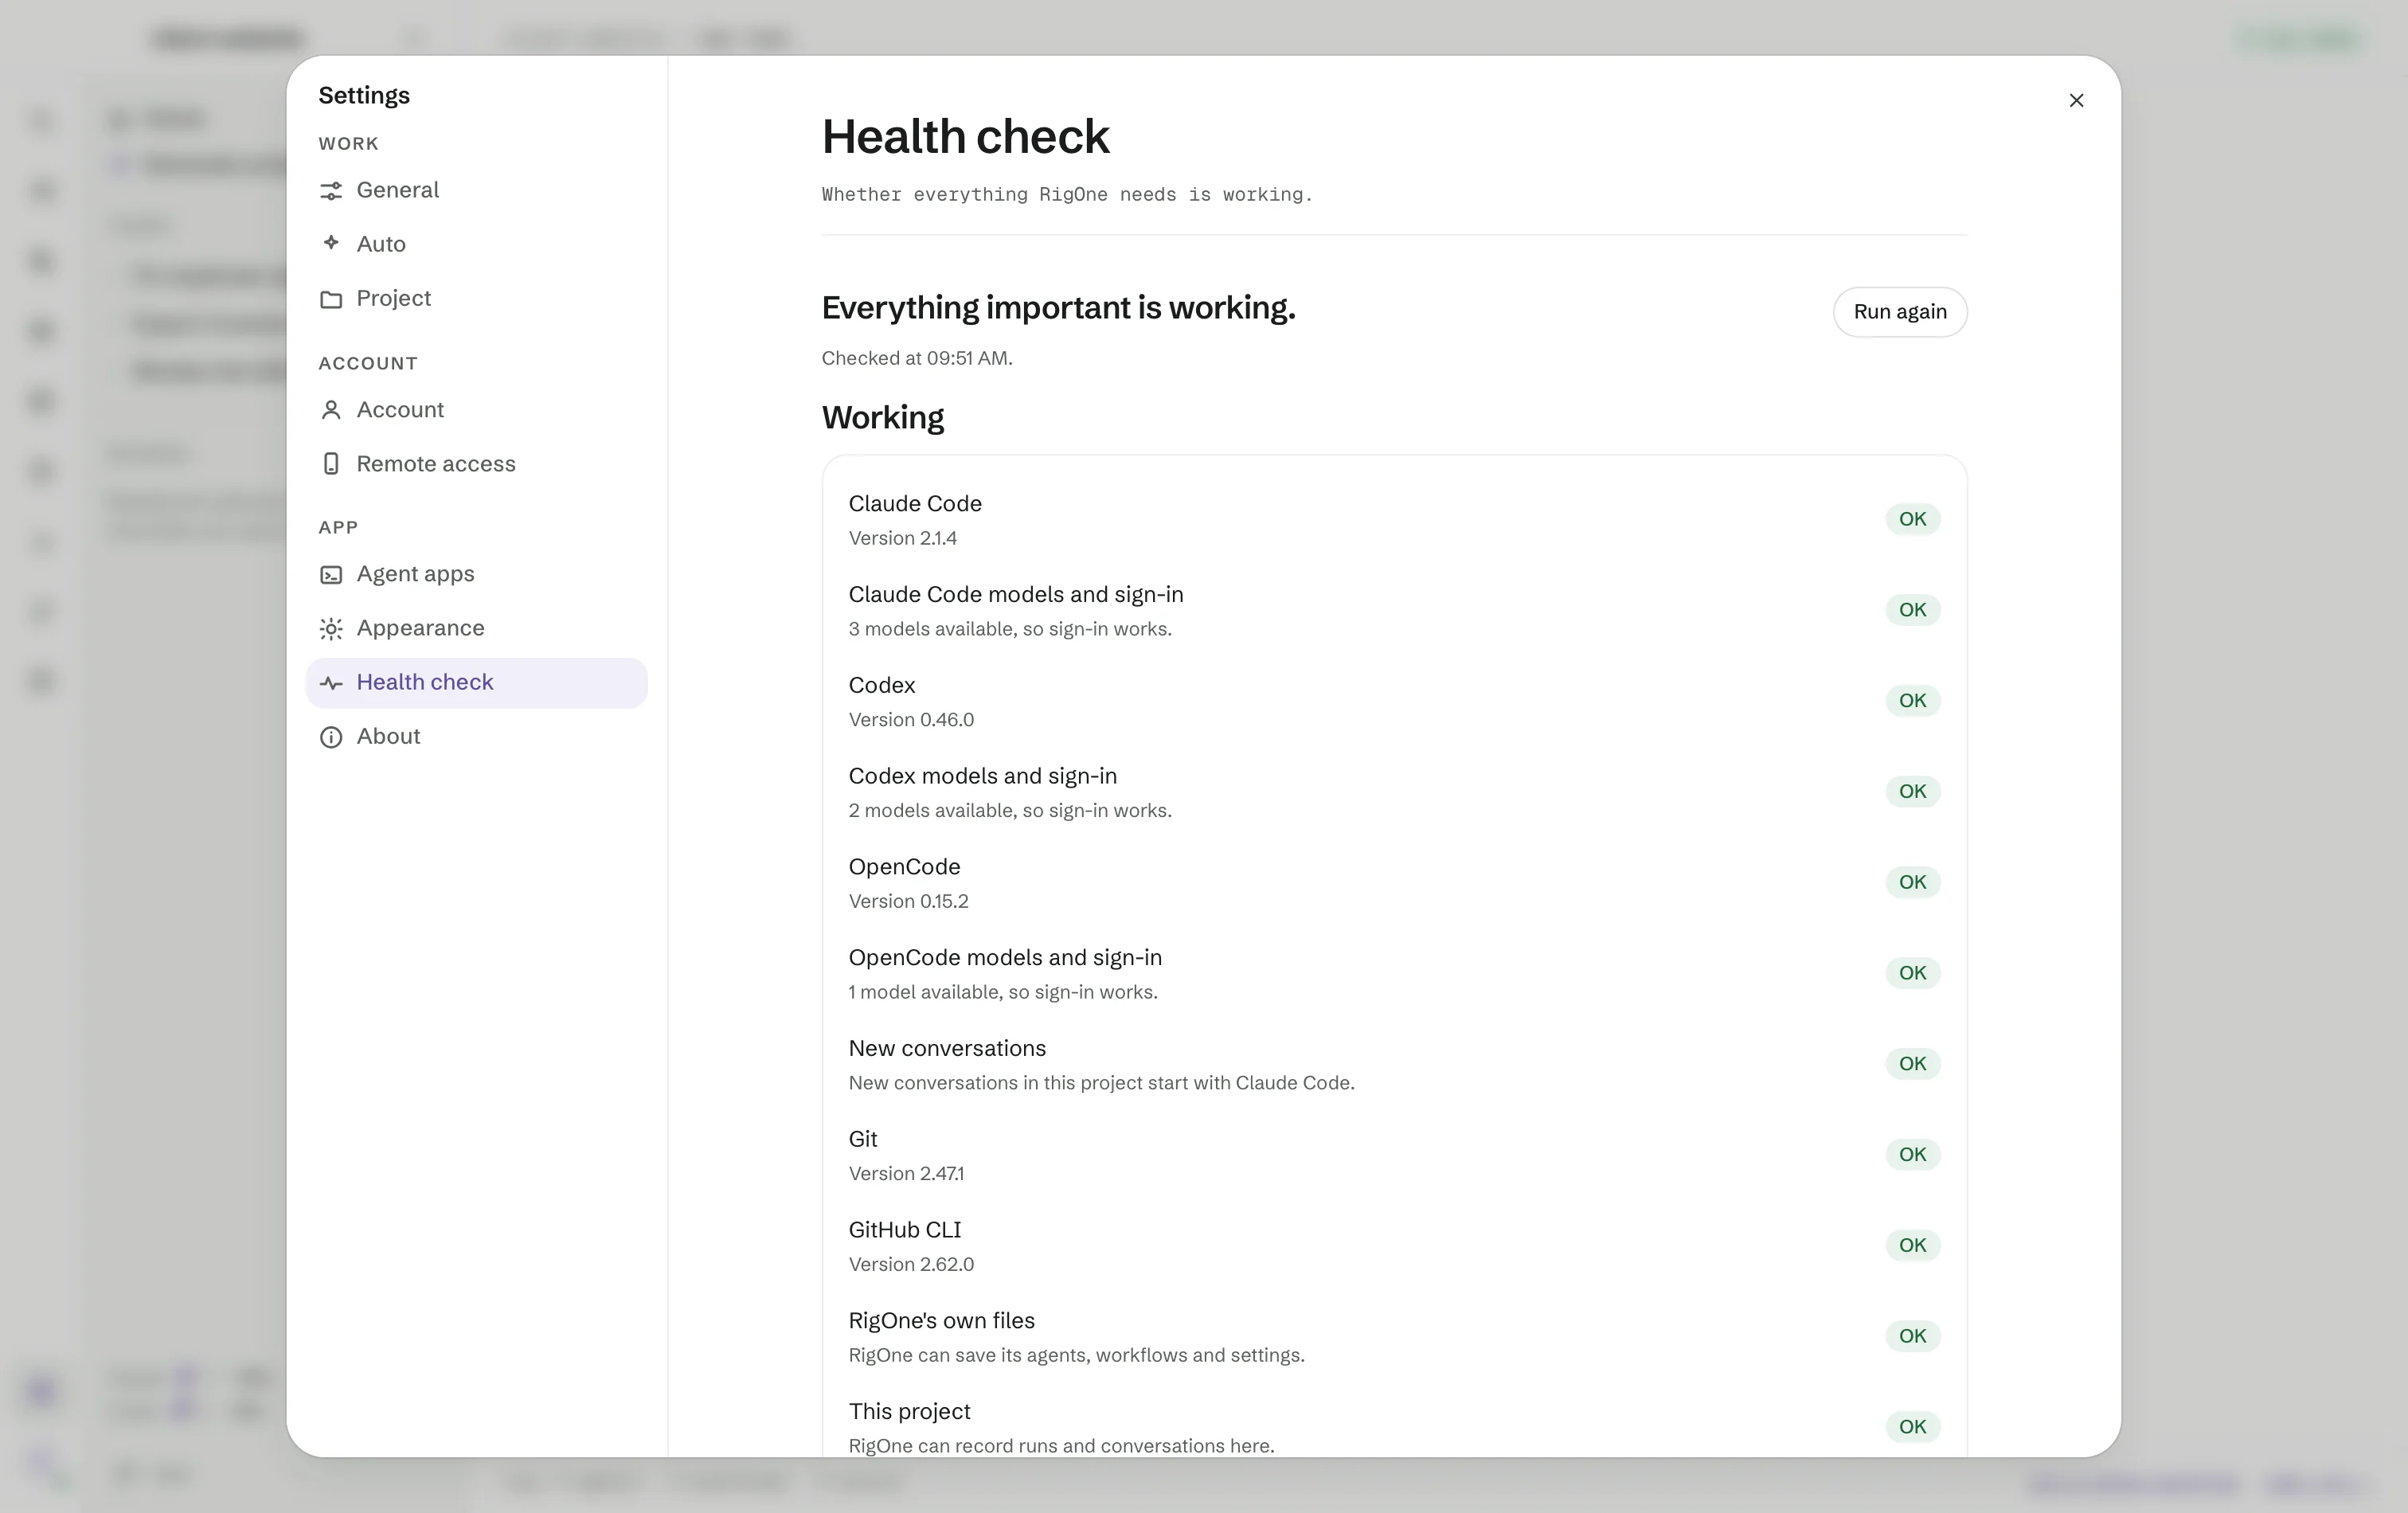Switch to Agent apps
Screen dimensions: 2408x1513
(x=477, y=574)
